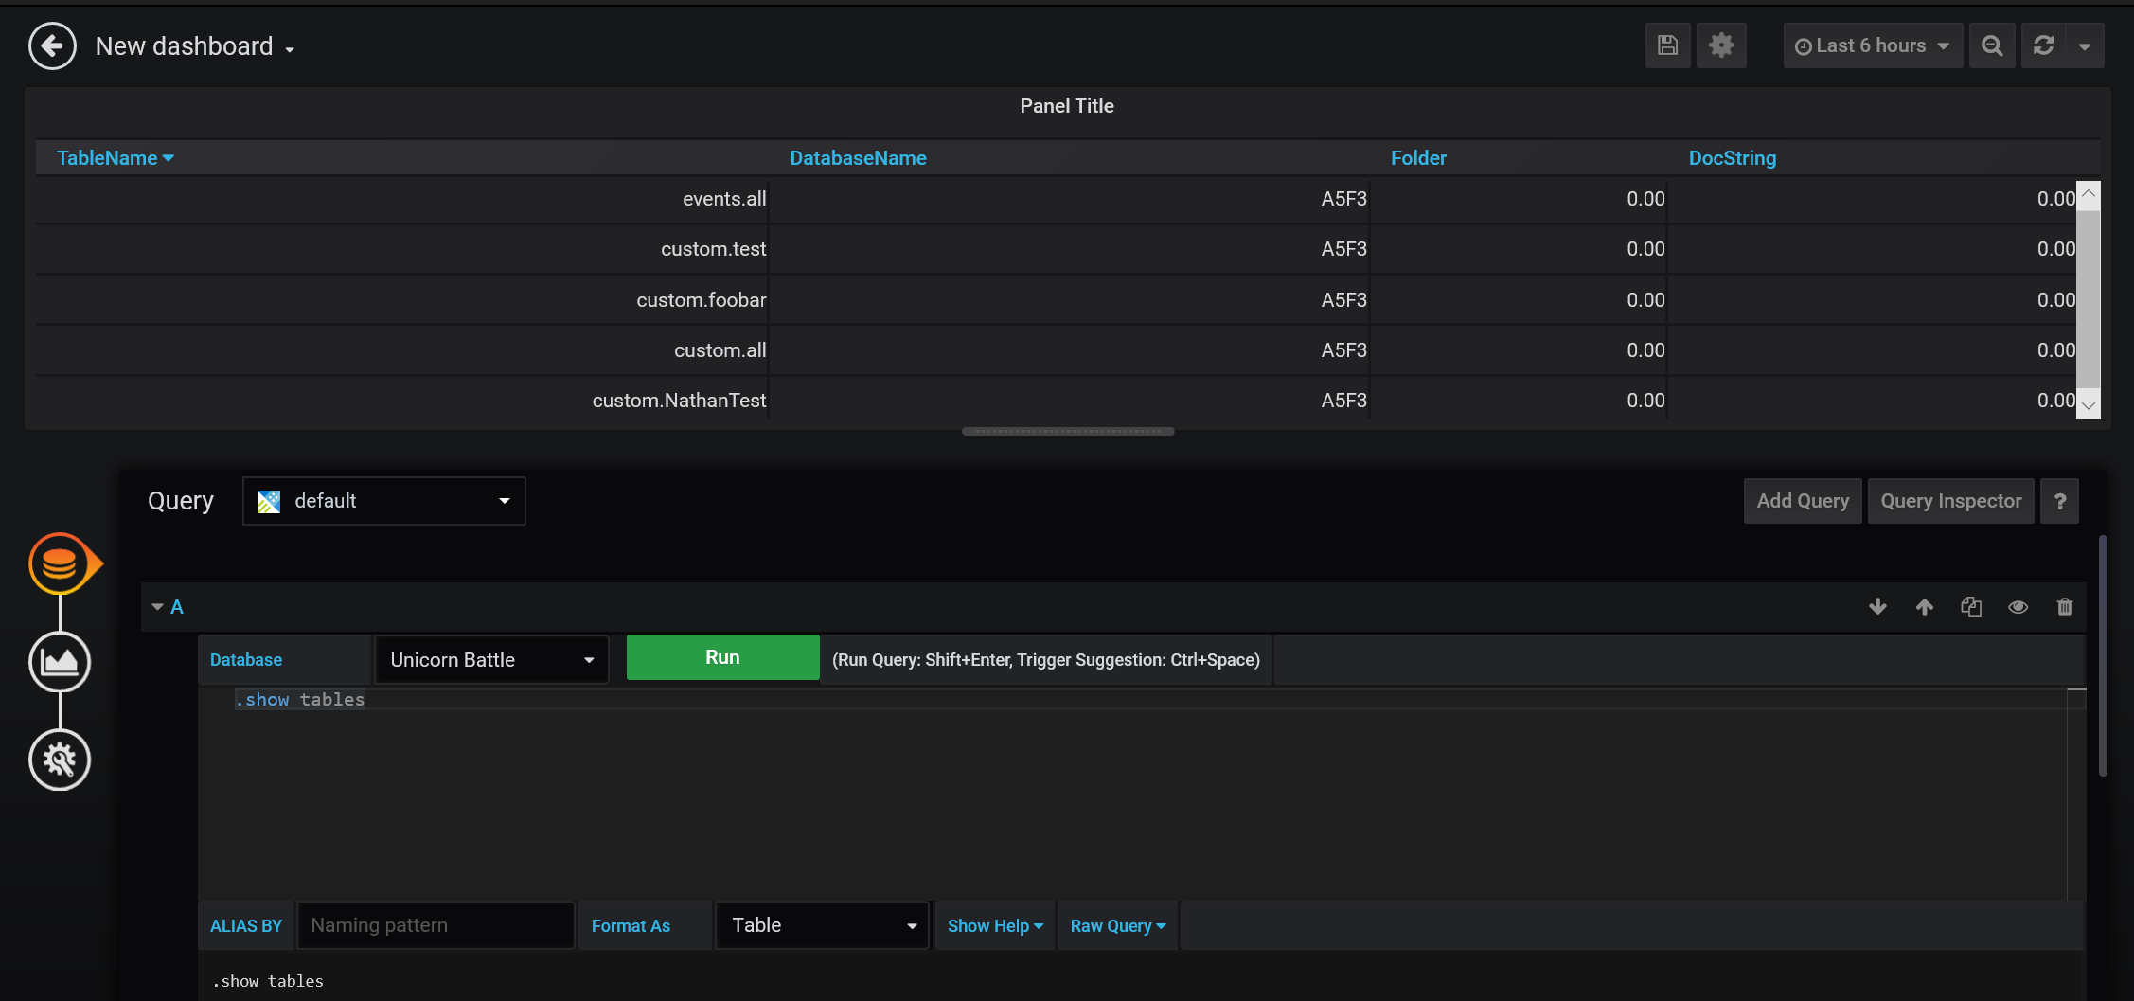This screenshot has width=2134, height=1001.
Task: Open the Query Inspector
Action: pyautogui.click(x=1950, y=501)
